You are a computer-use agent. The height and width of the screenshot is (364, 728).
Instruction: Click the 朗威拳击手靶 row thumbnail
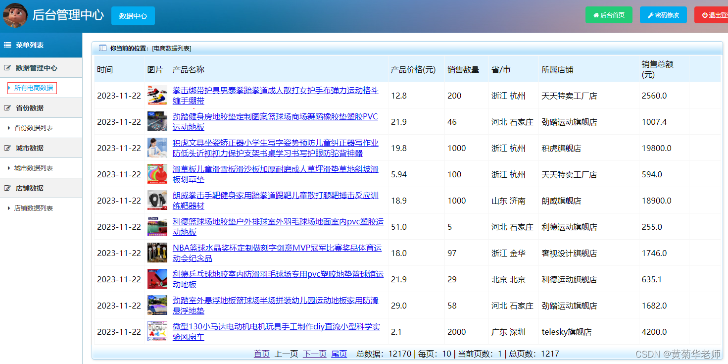[x=157, y=200]
